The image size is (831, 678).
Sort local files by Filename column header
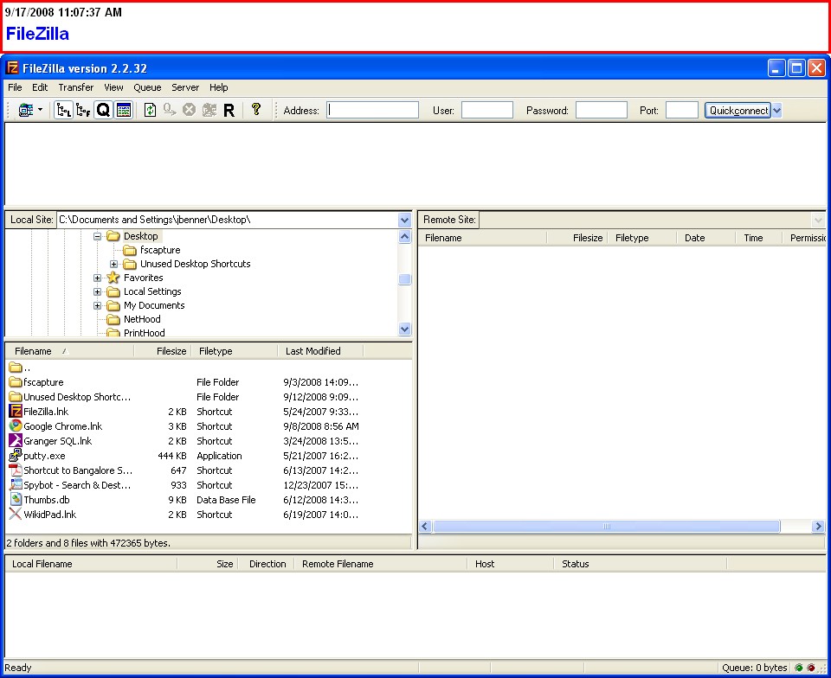tap(70, 351)
